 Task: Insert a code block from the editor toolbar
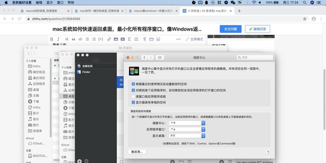pos(80,39)
